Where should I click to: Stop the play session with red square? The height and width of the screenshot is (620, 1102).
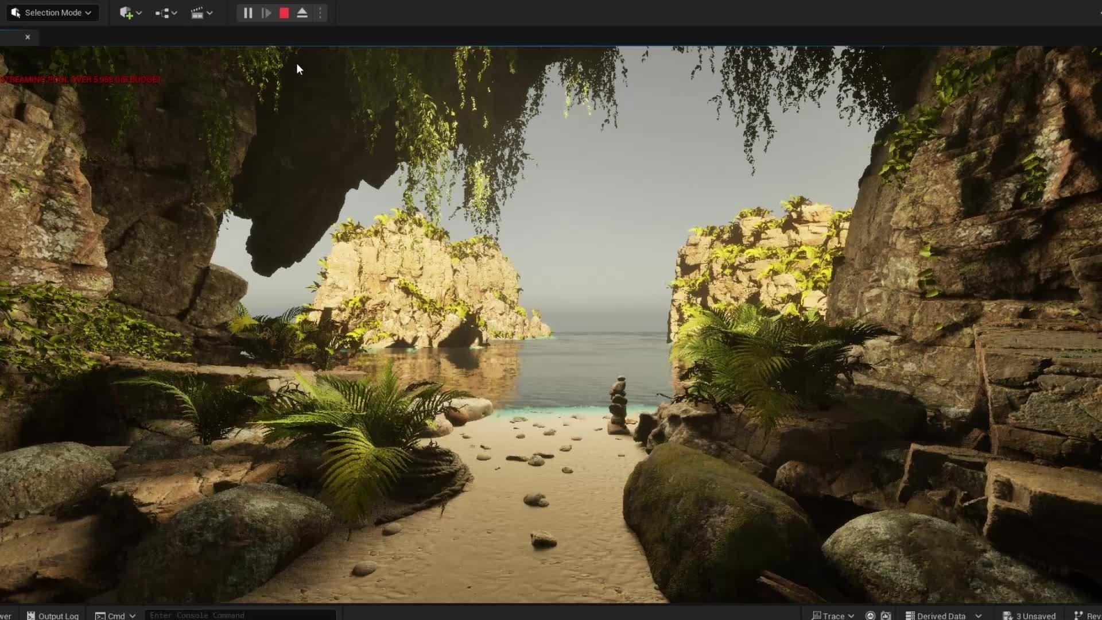tap(284, 13)
